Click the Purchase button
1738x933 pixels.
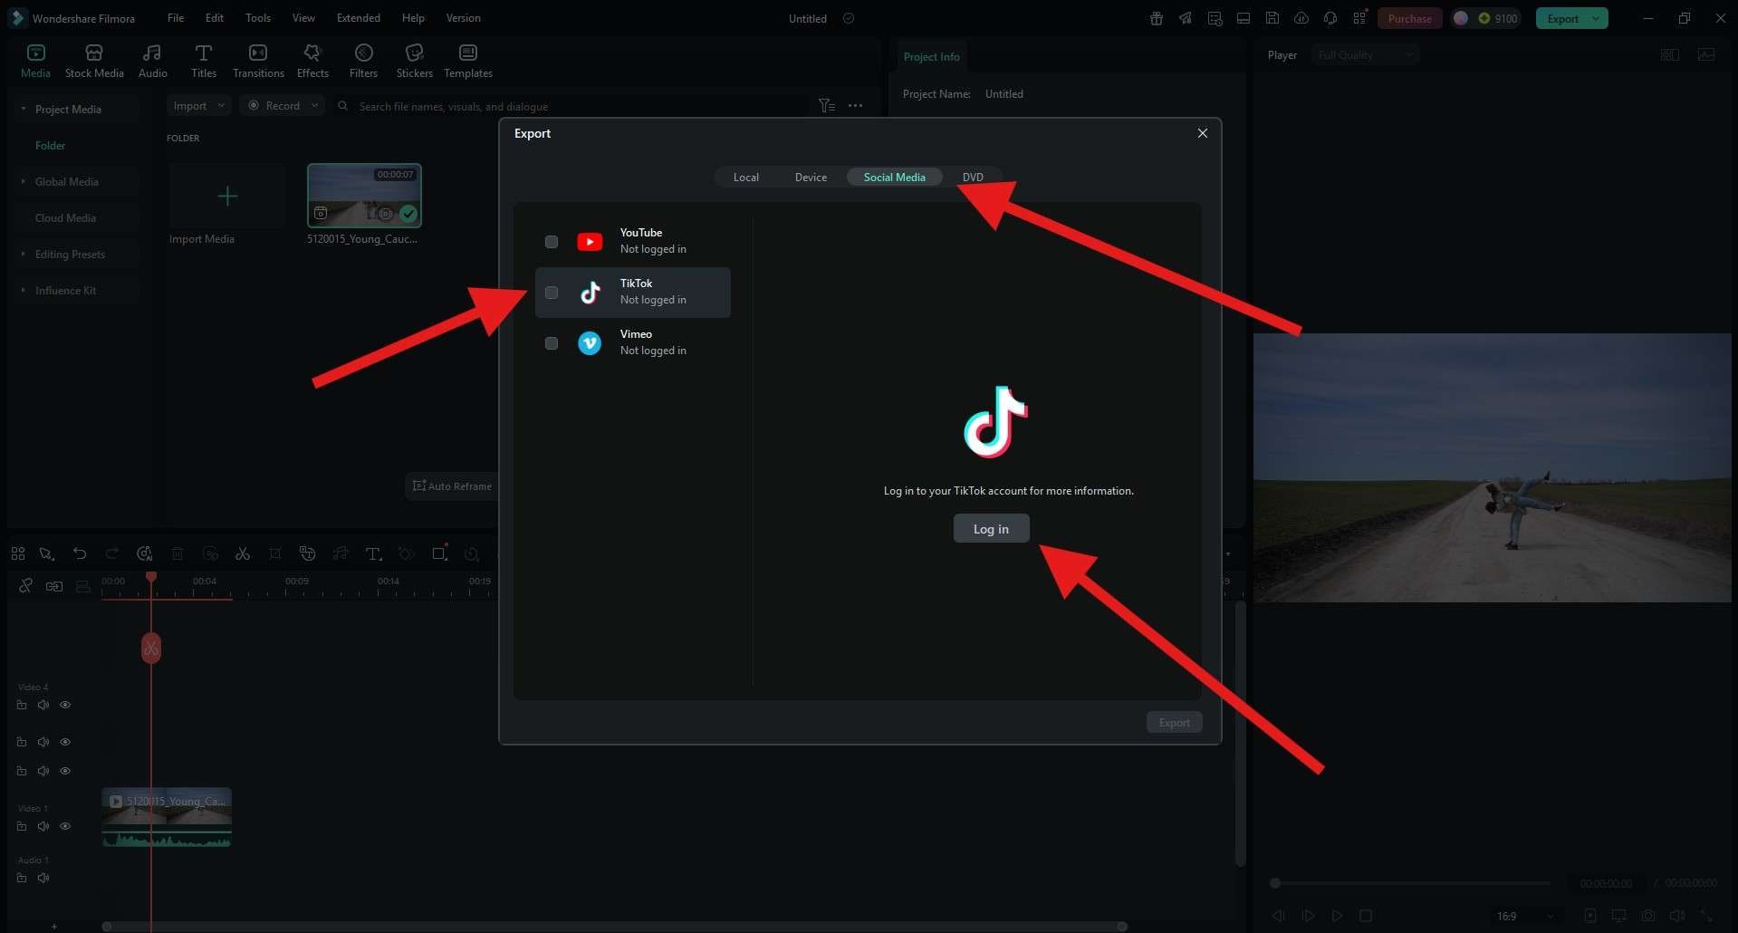1409,18
